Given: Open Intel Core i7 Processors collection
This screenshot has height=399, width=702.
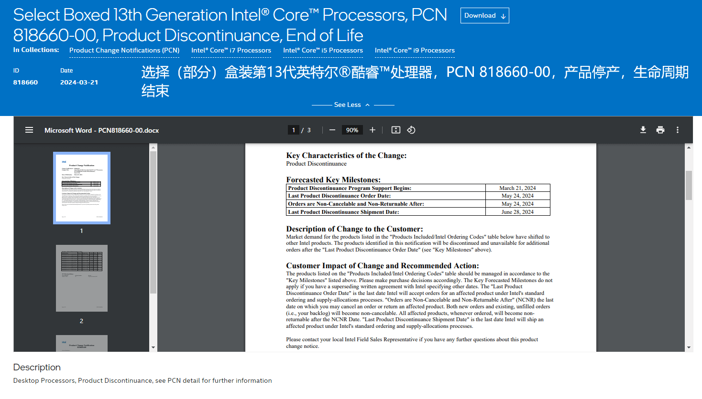Looking at the screenshot, I should pos(231,50).
